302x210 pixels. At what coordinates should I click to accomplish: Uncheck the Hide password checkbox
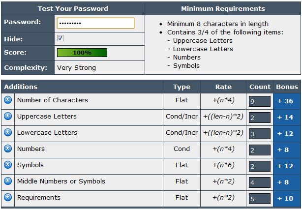click(60, 38)
